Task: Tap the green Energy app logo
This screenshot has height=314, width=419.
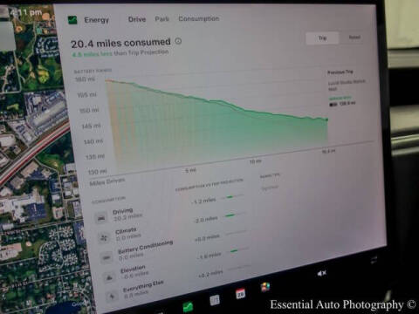Action: point(72,20)
